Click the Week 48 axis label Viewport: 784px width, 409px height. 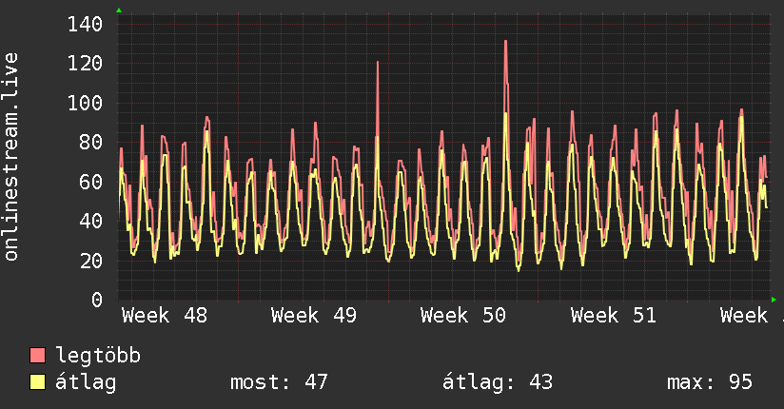pos(165,316)
